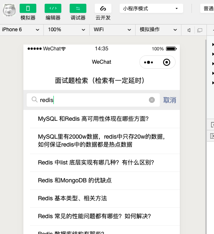Open the 100% zoom dropdown

66,30
